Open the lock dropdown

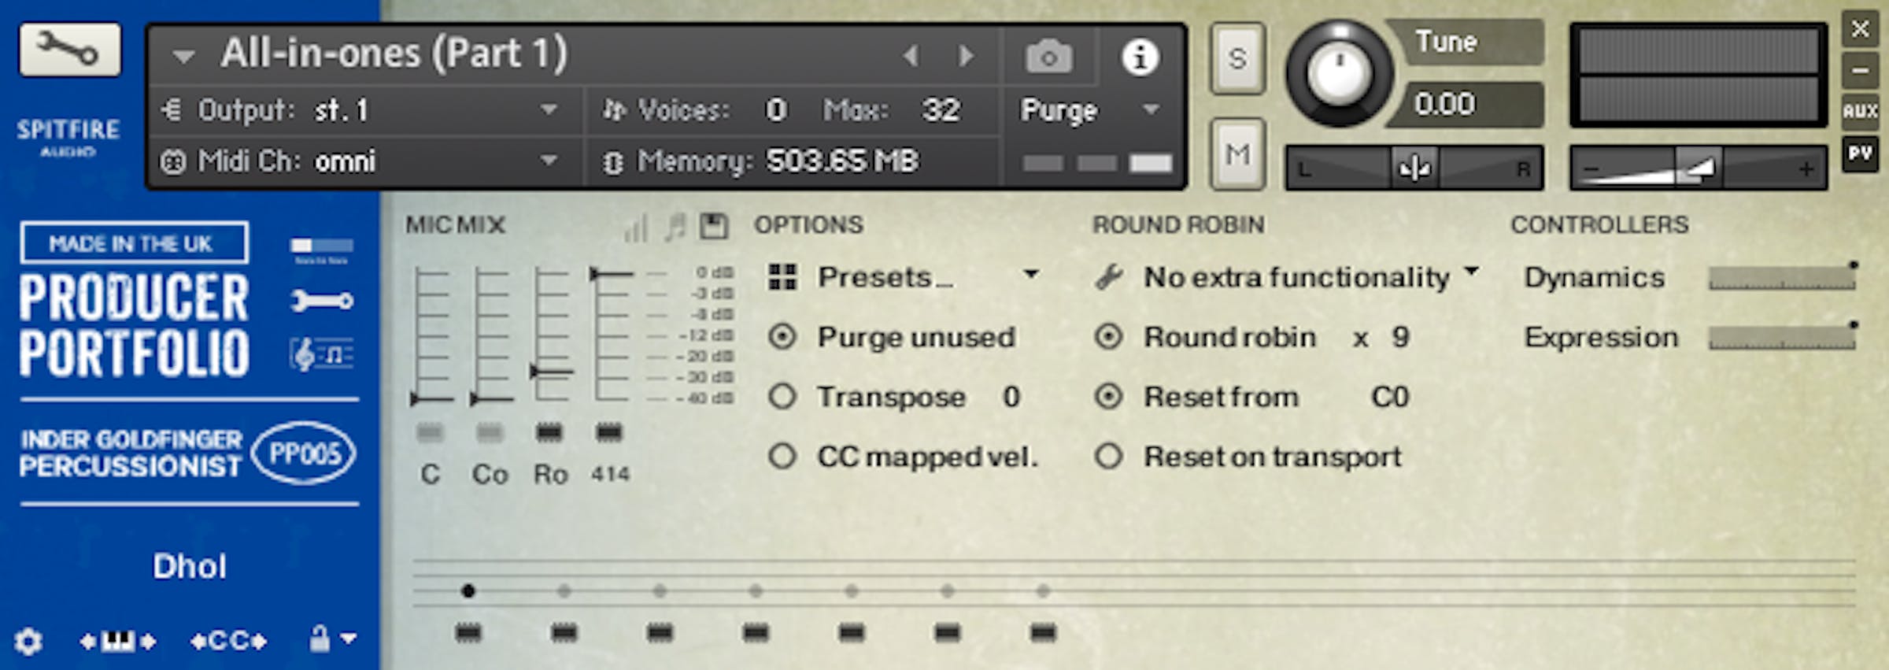[x=332, y=639]
